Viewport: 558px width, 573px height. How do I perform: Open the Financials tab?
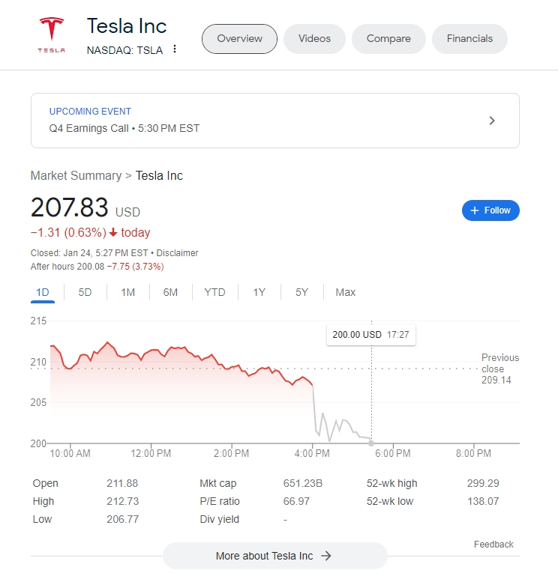click(x=469, y=39)
